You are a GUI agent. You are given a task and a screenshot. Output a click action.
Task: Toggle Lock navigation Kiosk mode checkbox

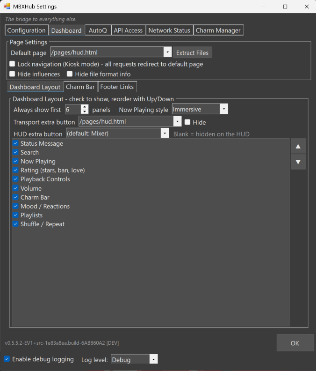pyautogui.click(x=12, y=64)
